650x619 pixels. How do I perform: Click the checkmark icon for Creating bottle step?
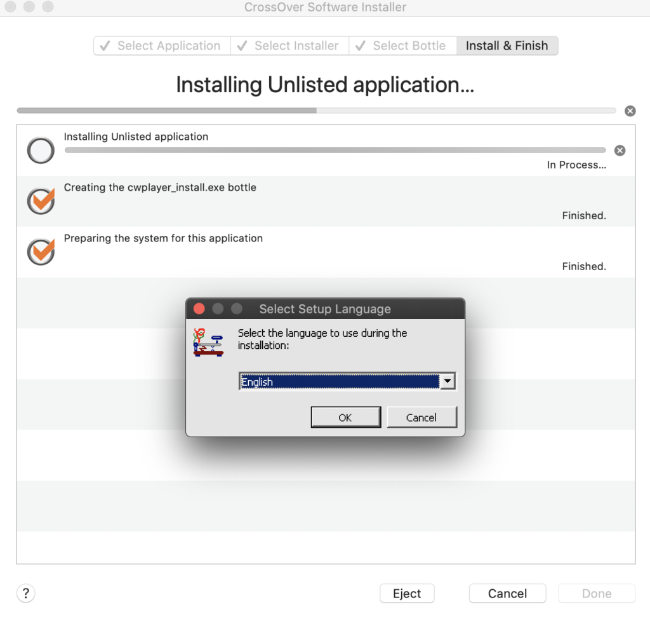pos(41,201)
